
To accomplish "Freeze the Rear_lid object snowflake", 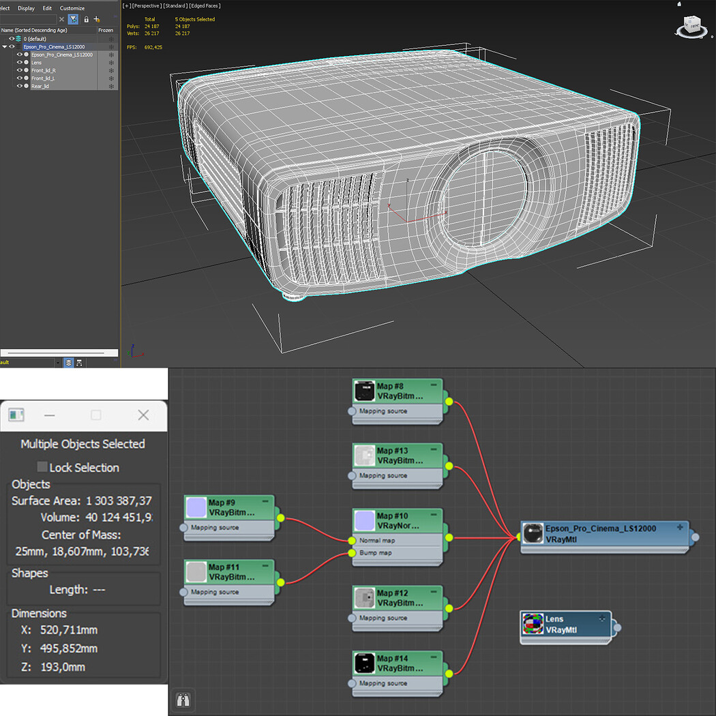I will [x=111, y=86].
